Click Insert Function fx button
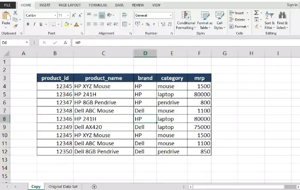Viewport: 300px width, 190px height. click(x=65, y=43)
